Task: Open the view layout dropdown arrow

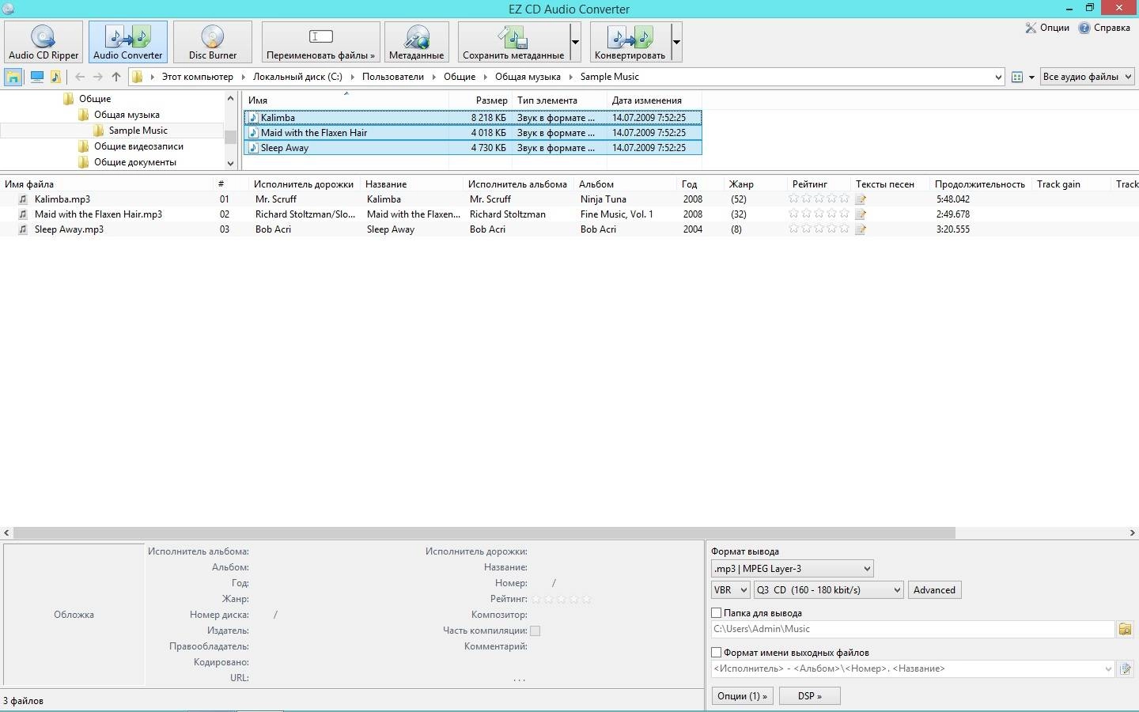Action: point(1031,77)
